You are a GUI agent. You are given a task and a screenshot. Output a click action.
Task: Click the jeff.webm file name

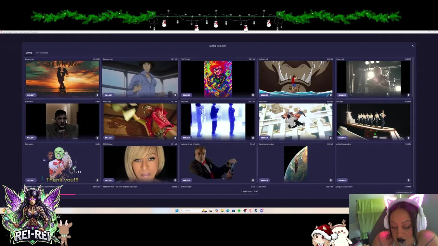[262, 187]
